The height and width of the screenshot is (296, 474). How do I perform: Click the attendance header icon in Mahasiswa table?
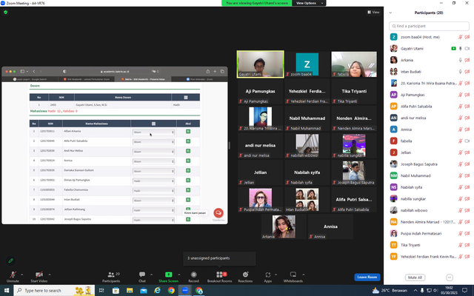pyautogui.click(x=153, y=124)
